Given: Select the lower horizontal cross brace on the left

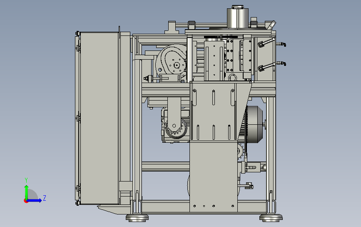Looking at the screenshot, I should point(166,166).
